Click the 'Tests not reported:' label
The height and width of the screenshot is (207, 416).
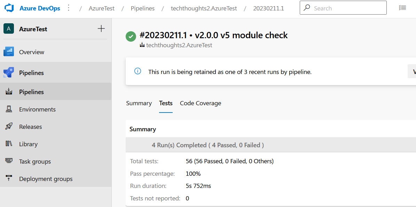[x=155, y=198]
